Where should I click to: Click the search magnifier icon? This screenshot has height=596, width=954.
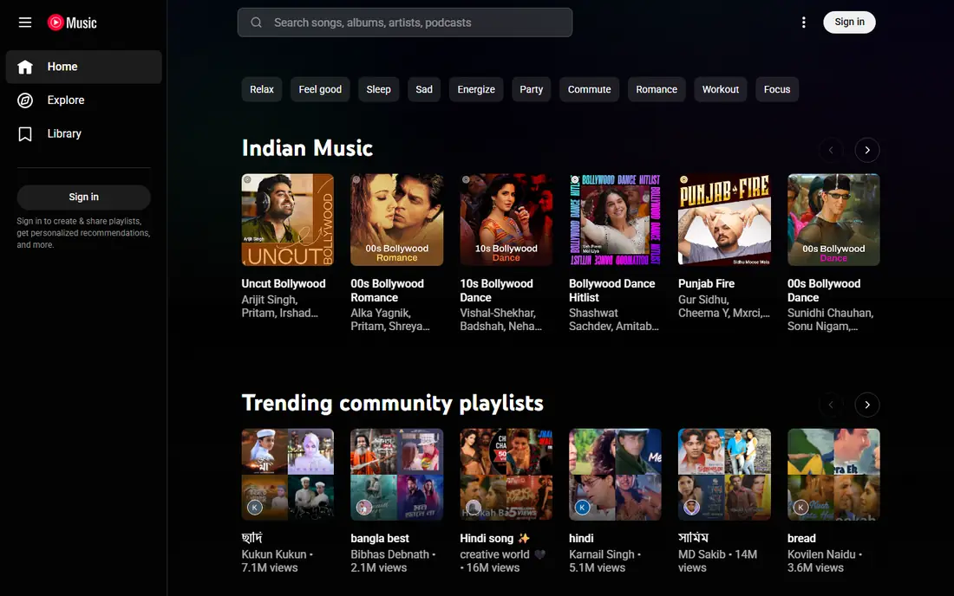[x=256, y=23]
